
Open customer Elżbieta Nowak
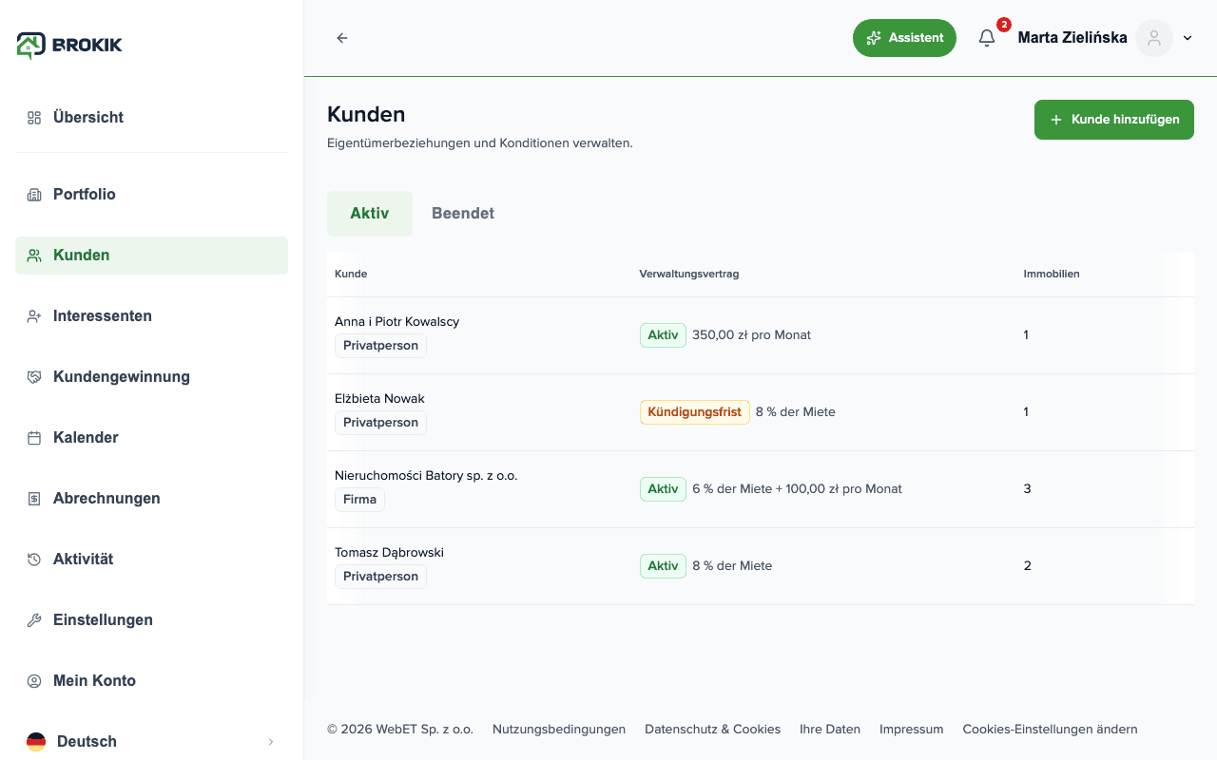pyautogui.click(x=379, y=399)
